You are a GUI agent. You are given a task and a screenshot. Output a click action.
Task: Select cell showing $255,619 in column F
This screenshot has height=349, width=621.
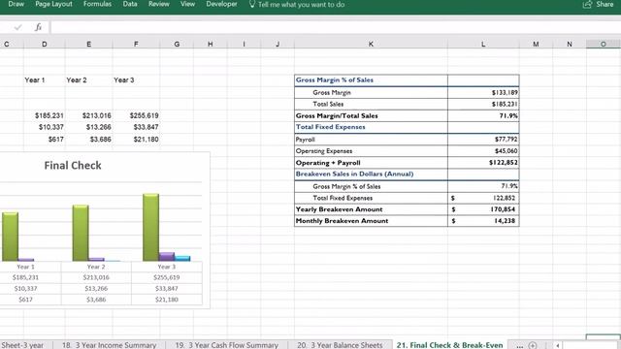point(136,115)
